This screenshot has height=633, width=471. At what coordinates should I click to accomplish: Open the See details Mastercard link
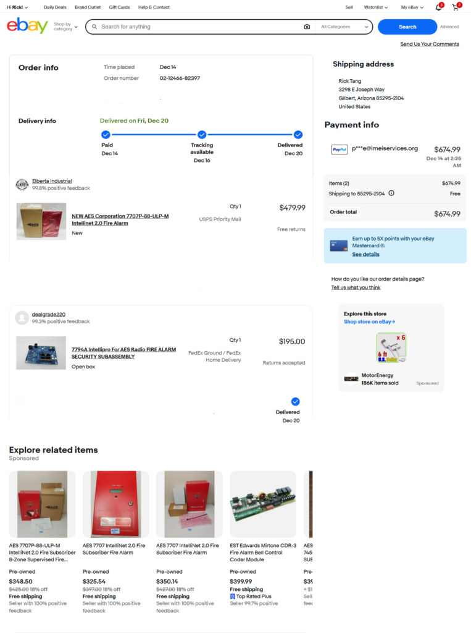[x=366, y=254]
